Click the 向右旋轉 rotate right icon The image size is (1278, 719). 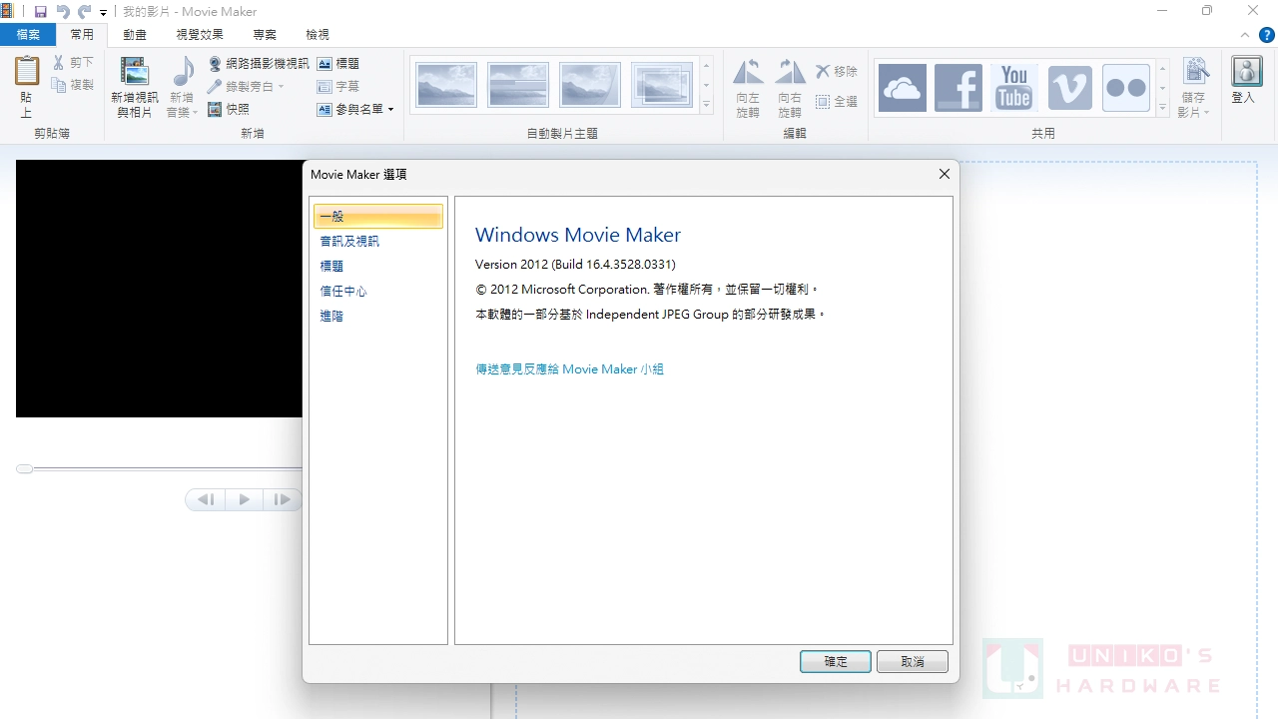(790, 72)
